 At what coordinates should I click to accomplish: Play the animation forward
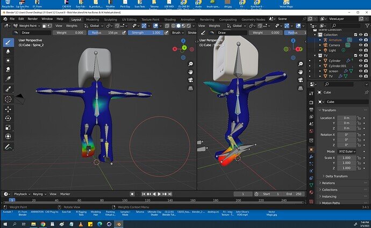click(159, 194)
